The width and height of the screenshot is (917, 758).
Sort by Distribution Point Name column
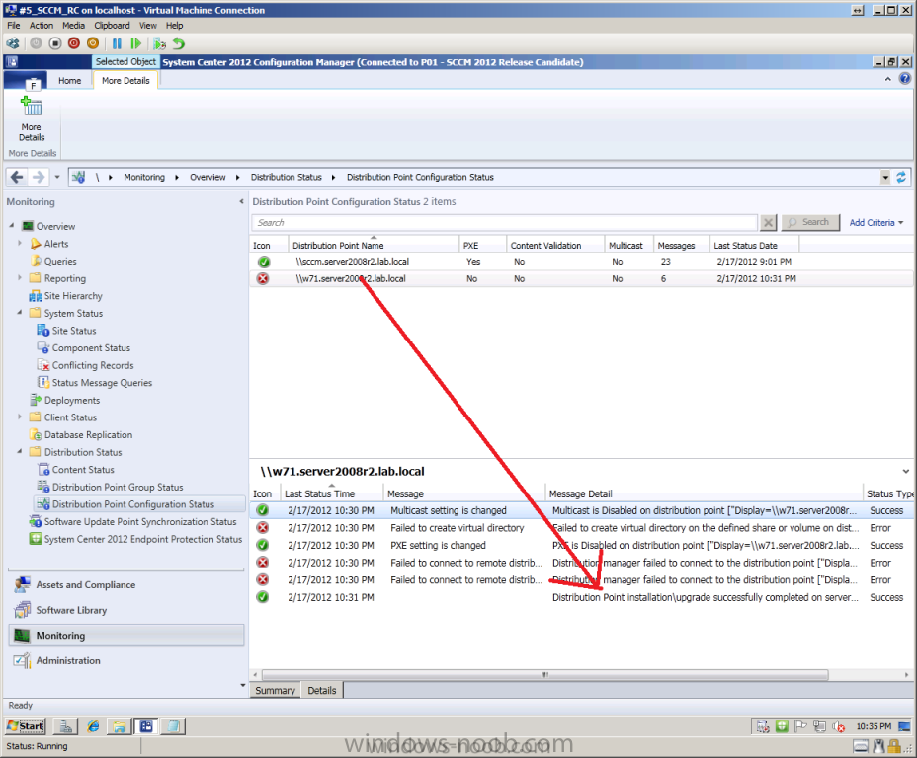[374, 246]
